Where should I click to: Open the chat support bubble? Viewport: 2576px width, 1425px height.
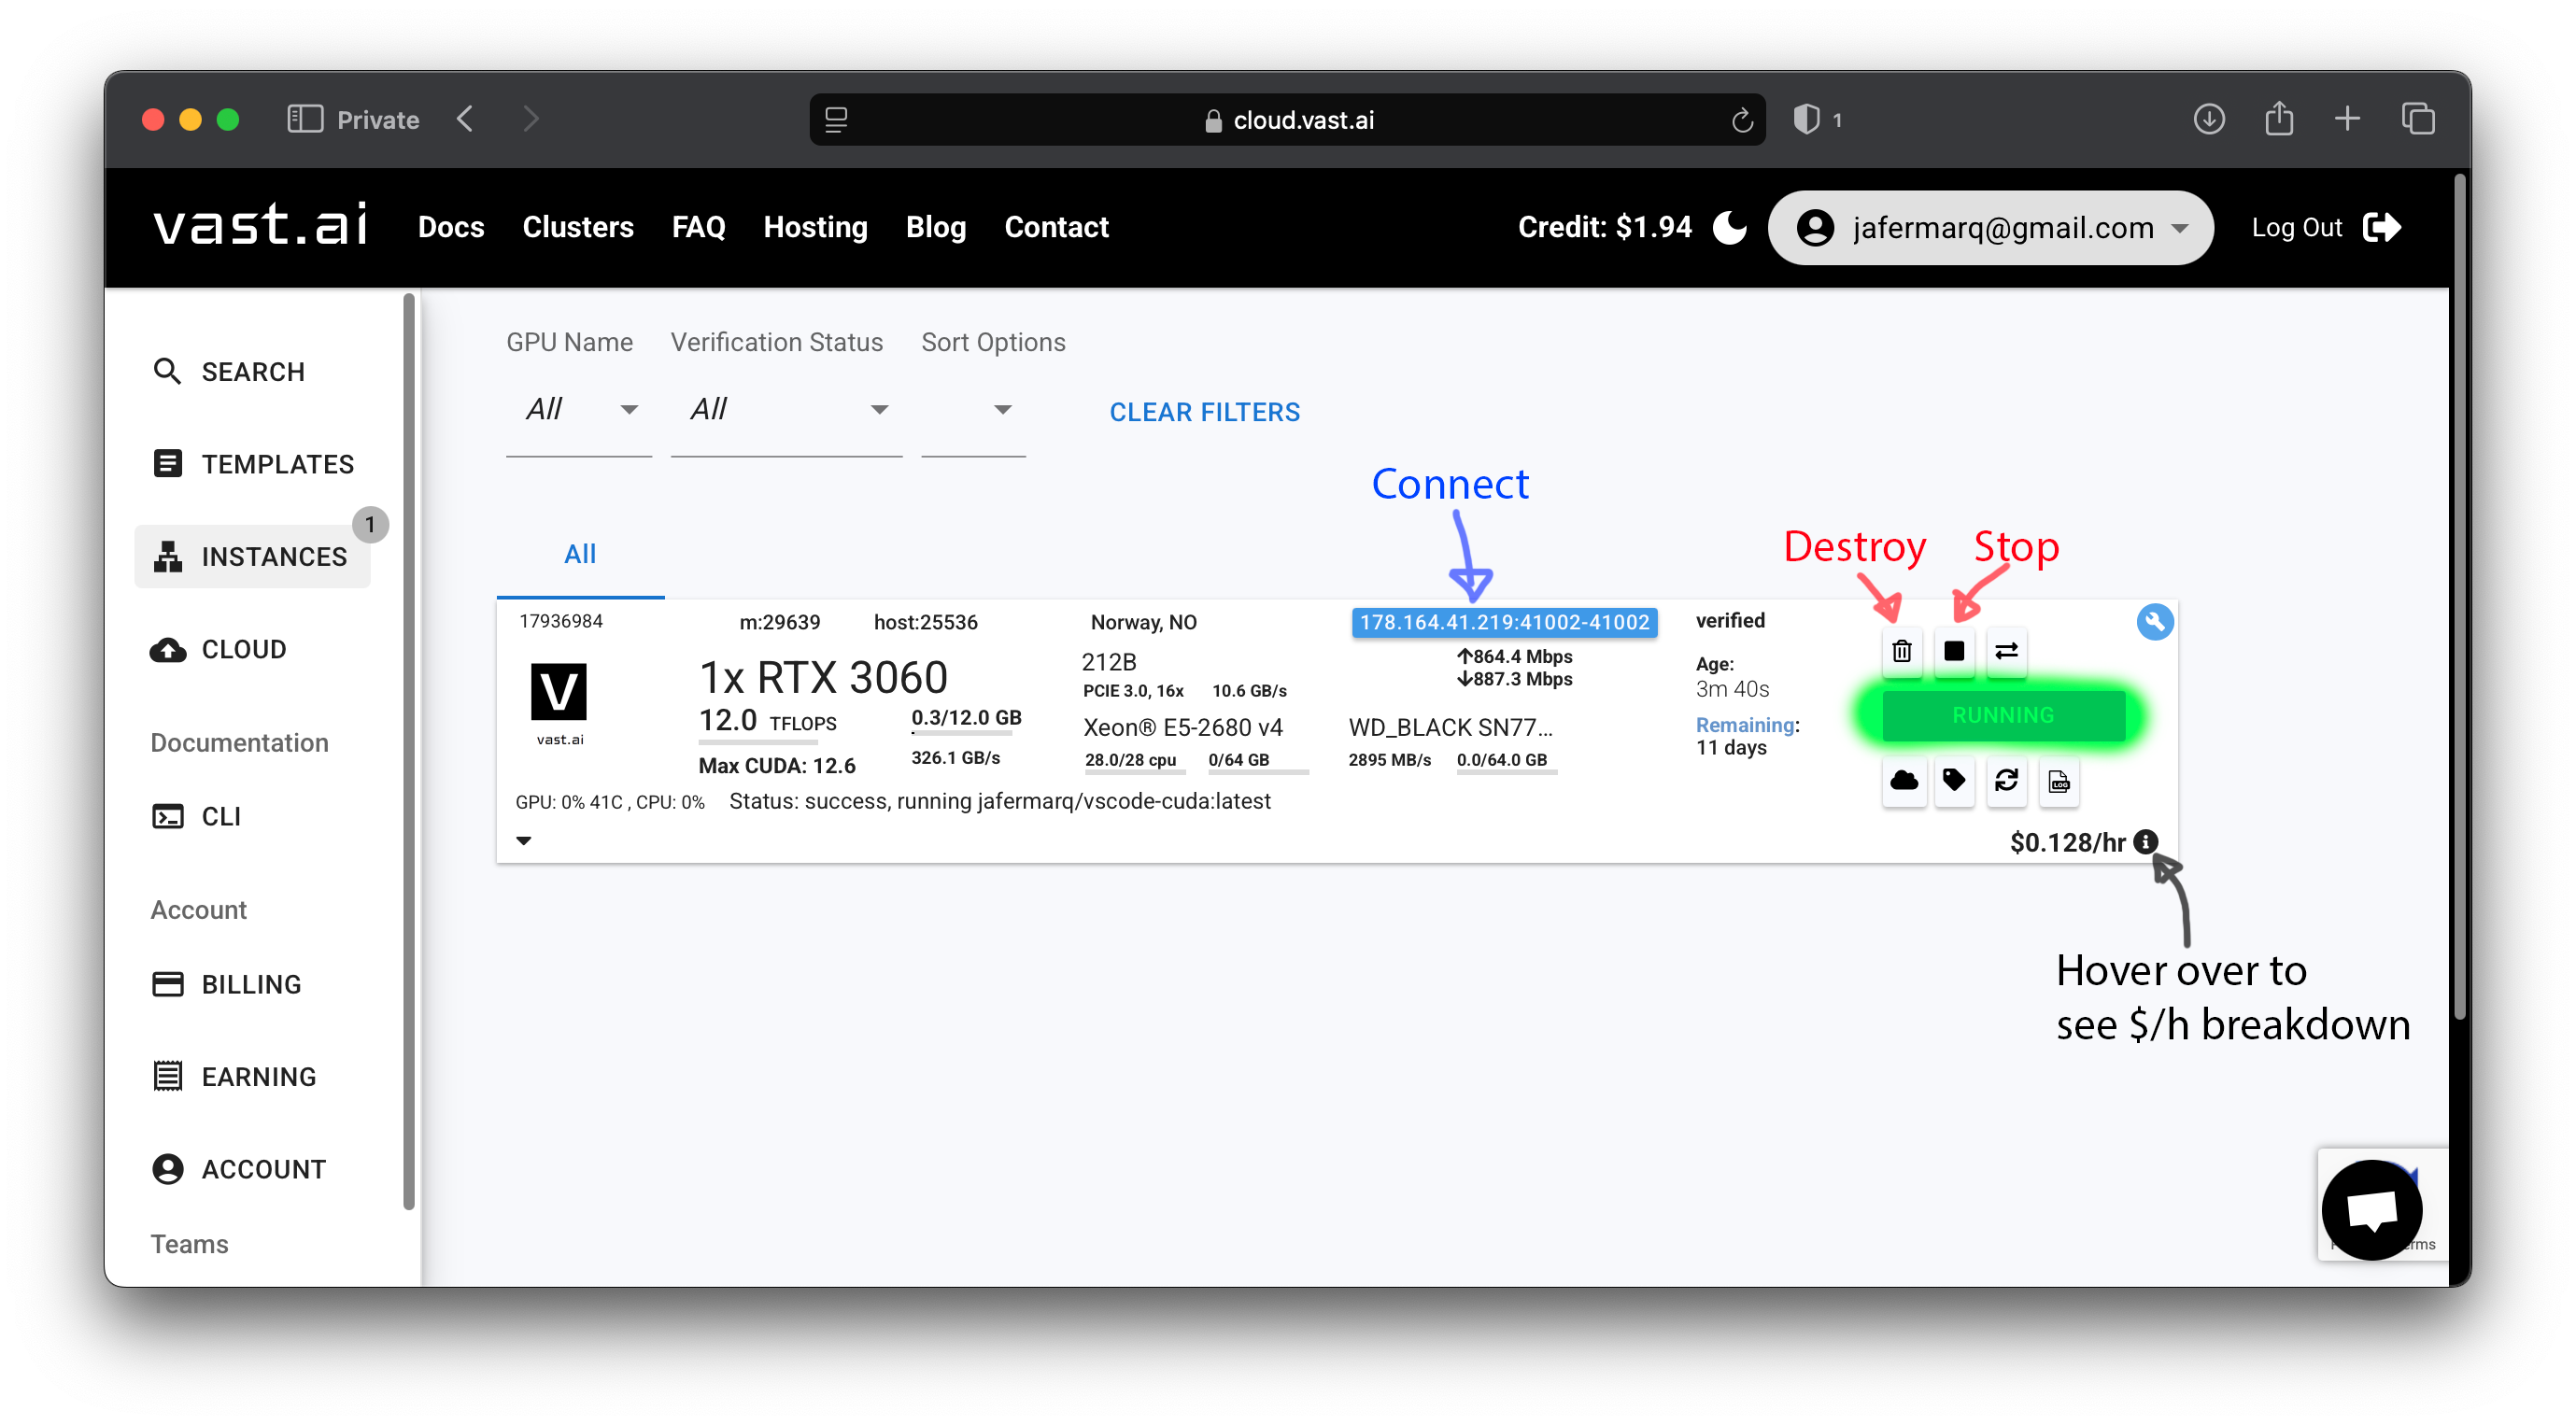2371,1209
